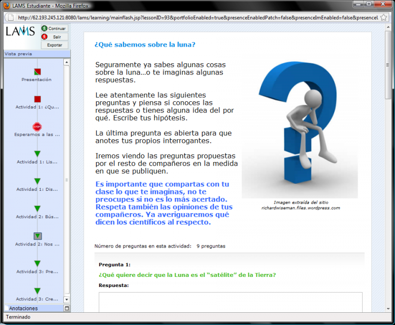This screenshot has width=395, height=325.
Task: Click the LAMS logo
Action: (20, 31)
